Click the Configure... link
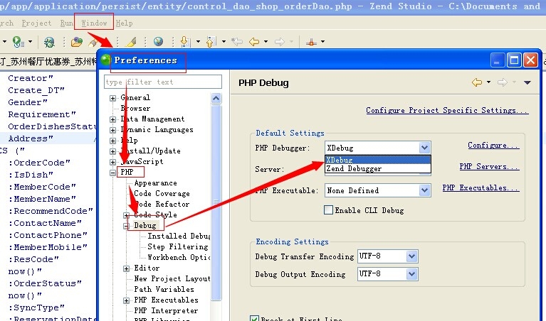 493,145
